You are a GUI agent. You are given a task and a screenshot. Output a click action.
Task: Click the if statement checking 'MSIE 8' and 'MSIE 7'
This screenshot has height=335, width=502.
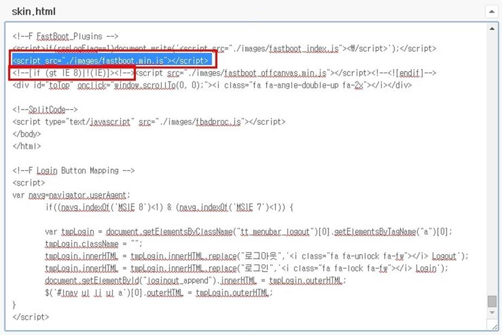170,207
